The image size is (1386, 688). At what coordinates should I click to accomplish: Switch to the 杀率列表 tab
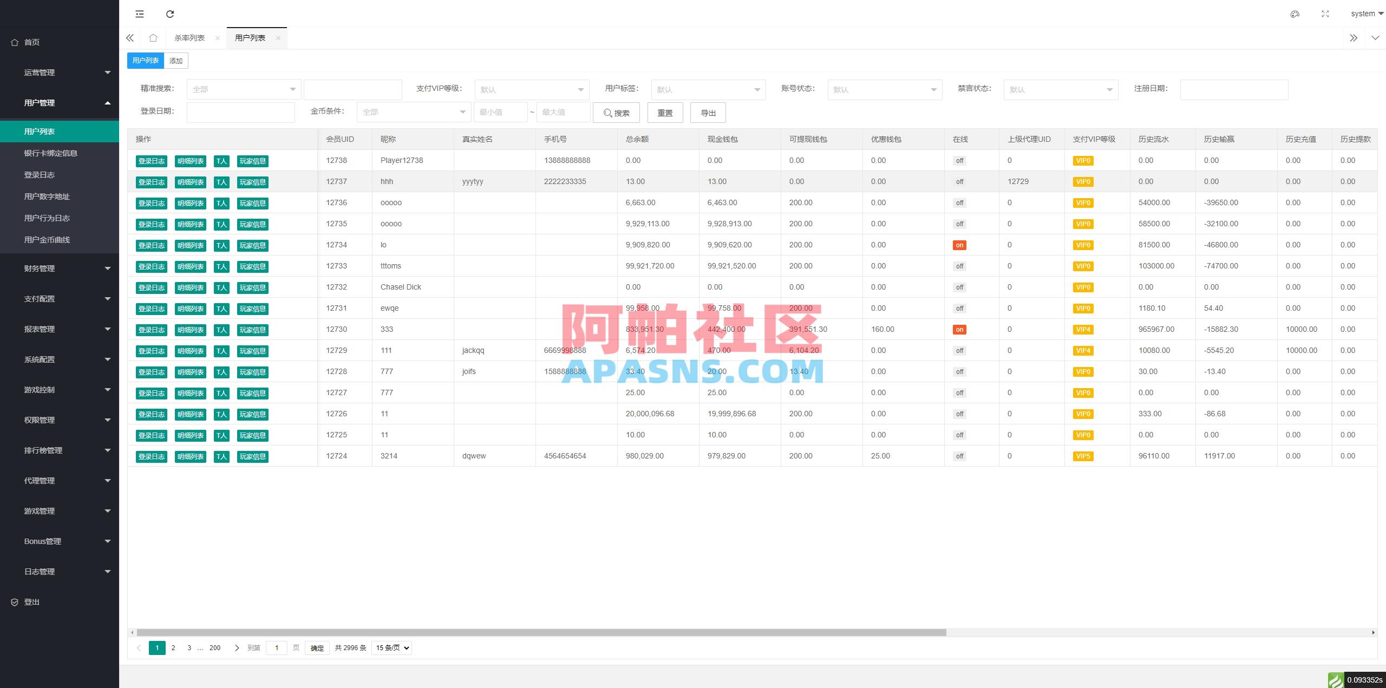(x=190, y=37)
